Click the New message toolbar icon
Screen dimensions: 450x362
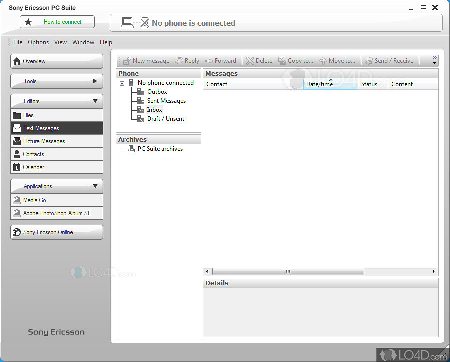127,61
